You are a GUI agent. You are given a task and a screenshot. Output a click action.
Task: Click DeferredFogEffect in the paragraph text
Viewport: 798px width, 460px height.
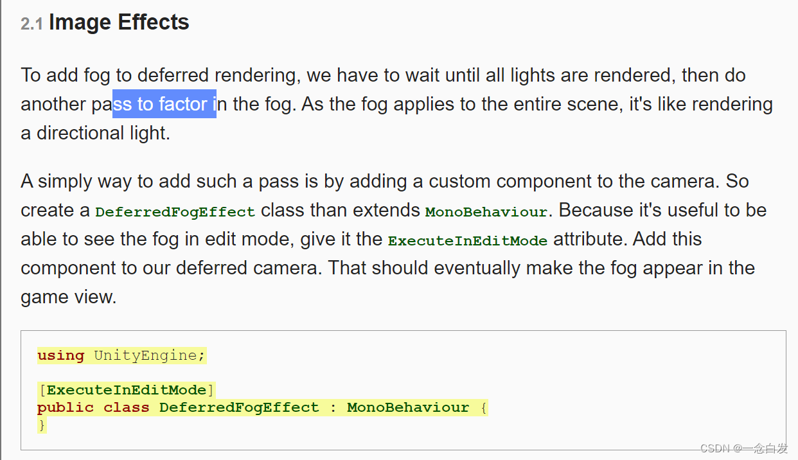(175, 211)
